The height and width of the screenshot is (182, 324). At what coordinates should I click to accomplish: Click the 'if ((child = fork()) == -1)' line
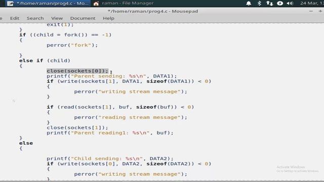coord(65,35)
